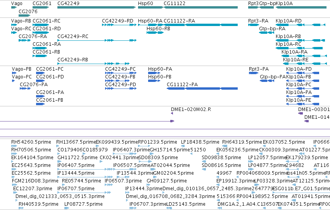The image size is (330, 210).
Task: Click the EC12207.3prime EST
Action: pos(15,193)
